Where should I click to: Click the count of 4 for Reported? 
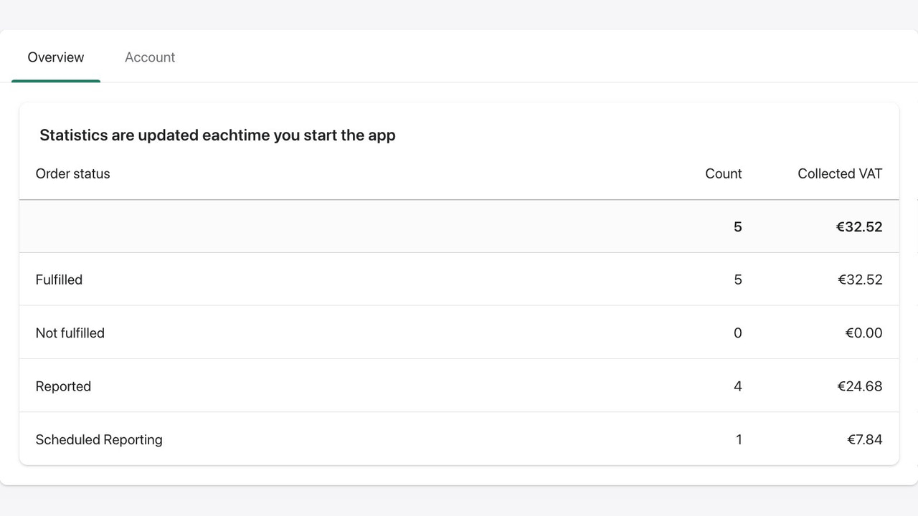(737, 386)
